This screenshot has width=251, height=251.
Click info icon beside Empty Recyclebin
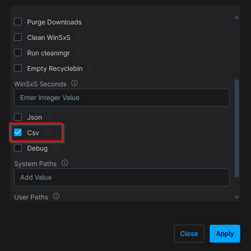click(91, 68)
